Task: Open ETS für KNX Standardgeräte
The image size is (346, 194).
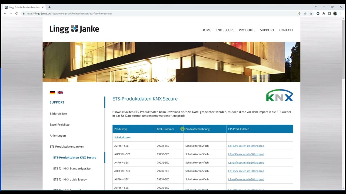Action: 72,169
